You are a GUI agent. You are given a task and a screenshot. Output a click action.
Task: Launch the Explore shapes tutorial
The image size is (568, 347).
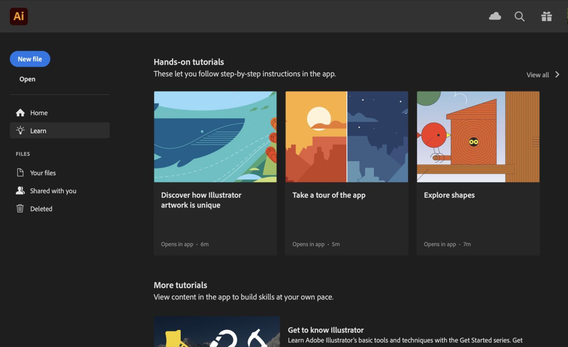[449, 195]
